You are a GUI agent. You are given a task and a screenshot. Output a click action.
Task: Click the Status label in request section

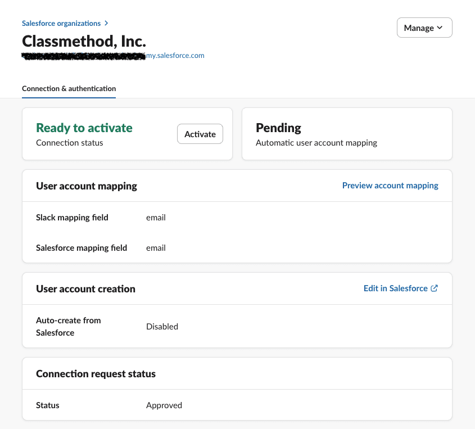pos(48,405)
